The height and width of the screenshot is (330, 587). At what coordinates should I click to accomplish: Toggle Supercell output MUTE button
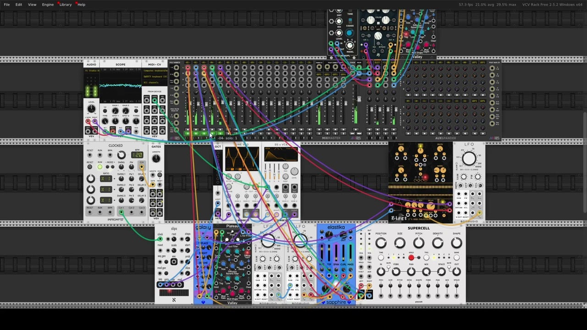pyautogui.click(x=449, y=267)
